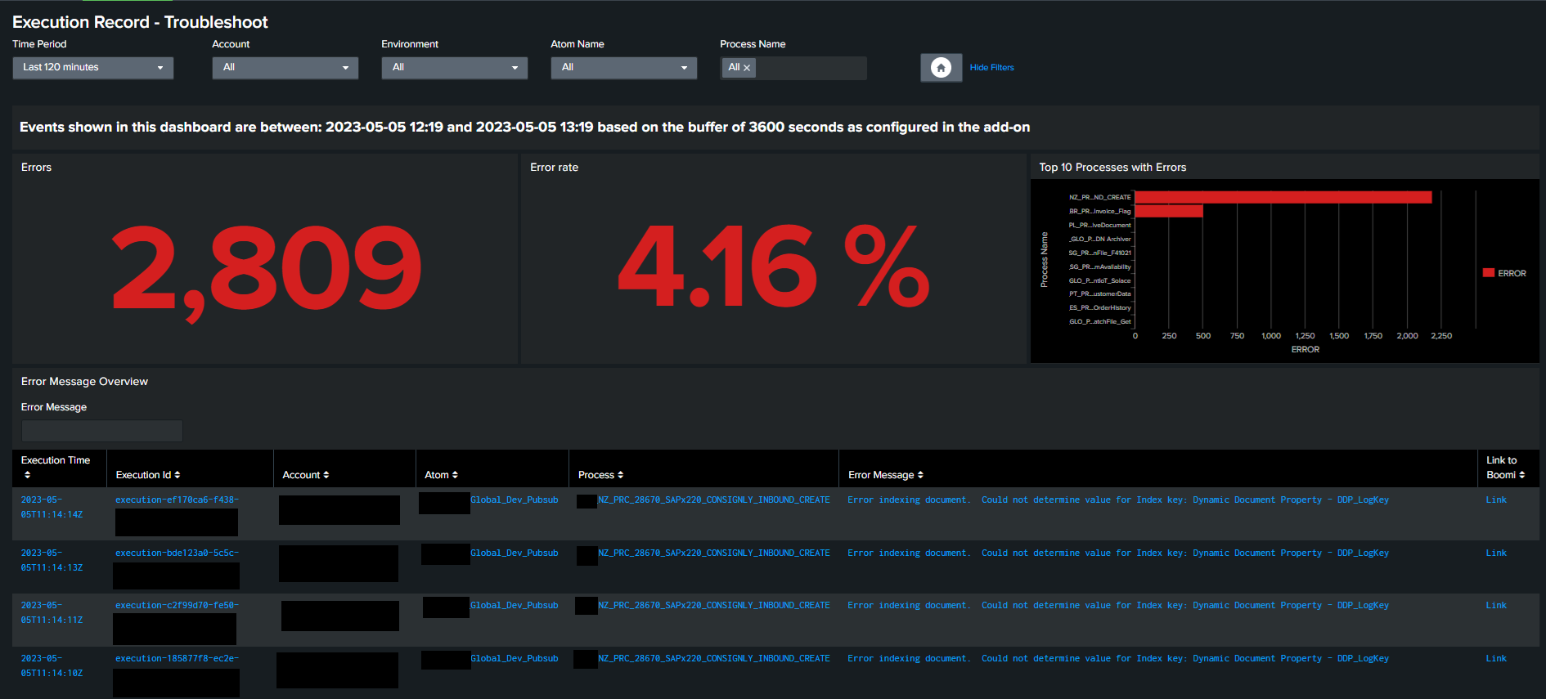Click Hide Filters link
The width and height of the screenshot is (1546, 699).
[991, 68]
